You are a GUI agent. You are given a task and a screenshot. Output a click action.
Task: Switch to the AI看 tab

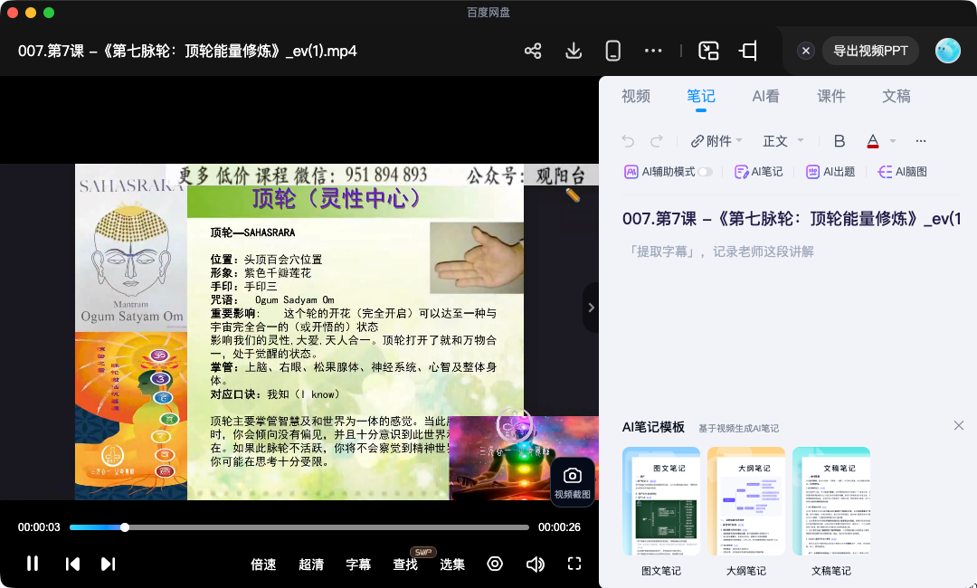(766, 96)
